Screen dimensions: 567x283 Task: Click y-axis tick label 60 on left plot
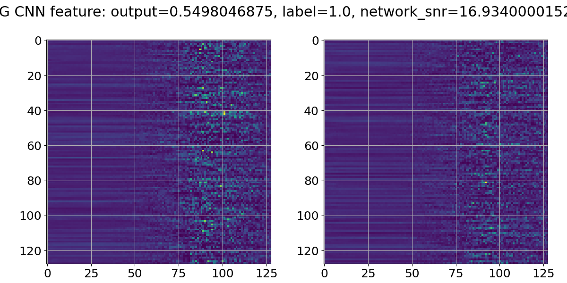36,146
